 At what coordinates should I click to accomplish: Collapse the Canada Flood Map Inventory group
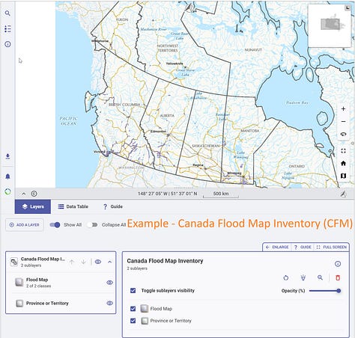click(x=109, y=262)
